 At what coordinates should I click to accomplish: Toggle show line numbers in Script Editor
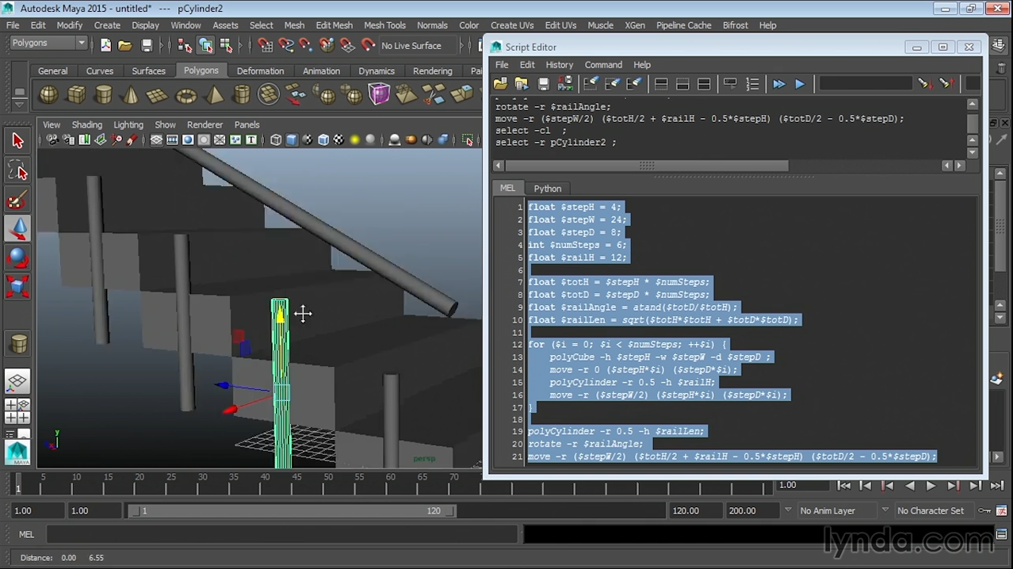click(752, 84)
